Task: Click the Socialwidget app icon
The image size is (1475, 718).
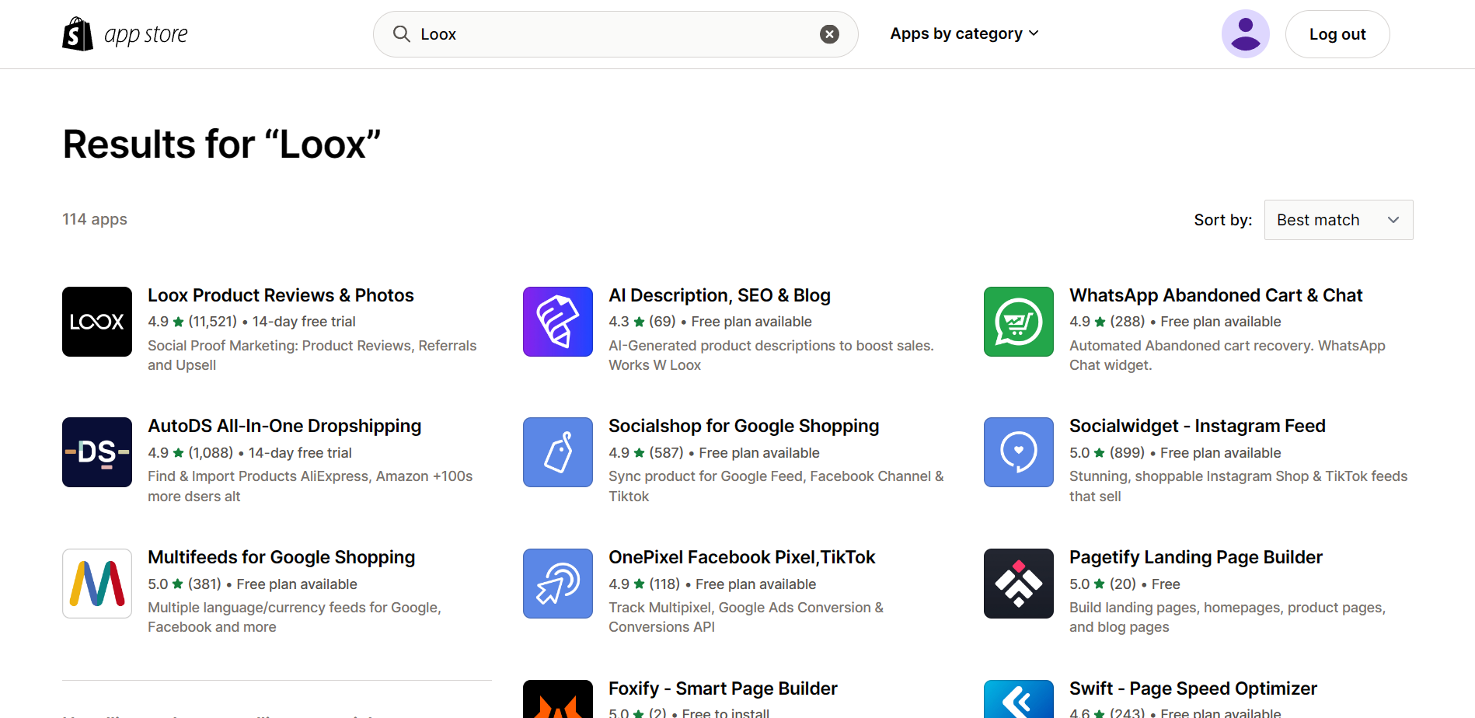Action: pyautogui.click(x=1019, y=452)
